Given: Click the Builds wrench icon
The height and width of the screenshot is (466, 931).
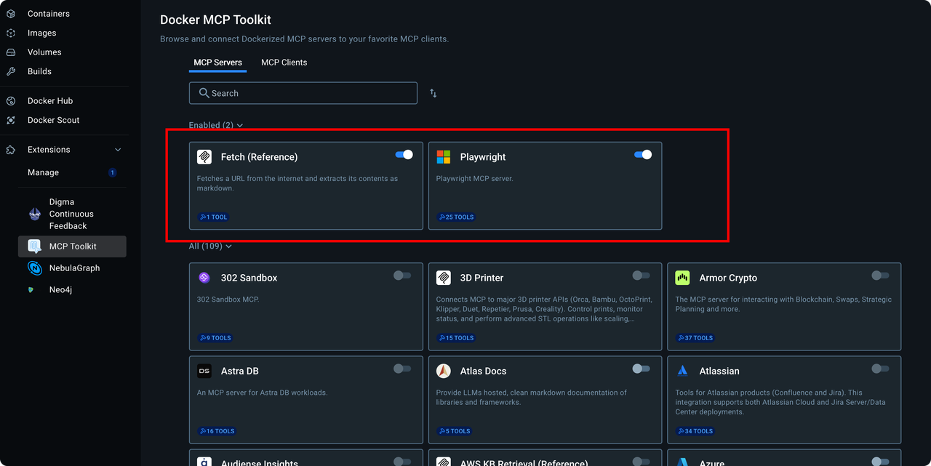Looking at the screenshot, I should tap(11, 71).
